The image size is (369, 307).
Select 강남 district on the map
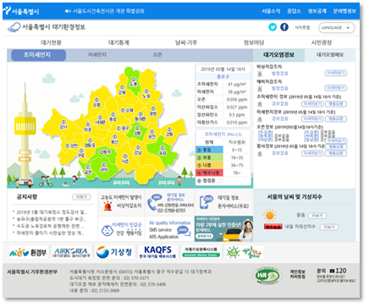tap(138, 151)
